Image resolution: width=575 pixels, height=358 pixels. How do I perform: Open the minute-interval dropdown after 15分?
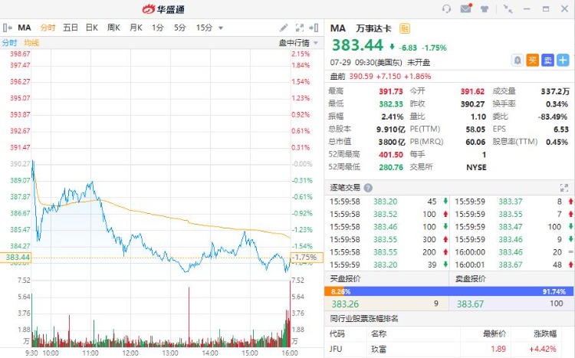(221, 28)
